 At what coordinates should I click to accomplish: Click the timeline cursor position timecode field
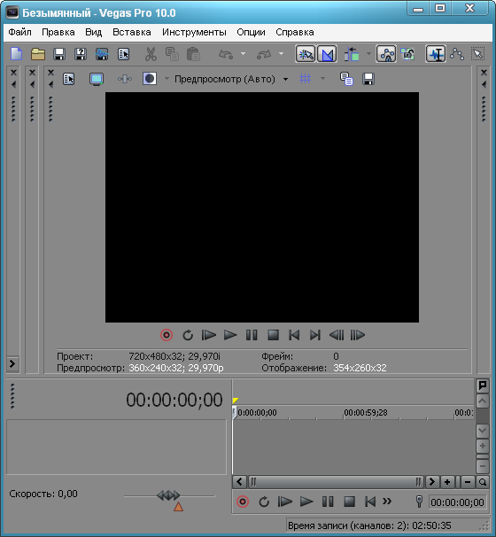pyautogui.click(x=457, y=502)
